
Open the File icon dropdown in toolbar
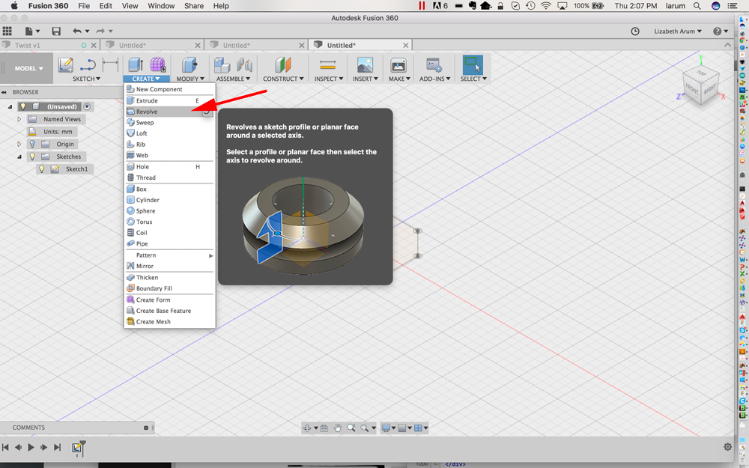tap(32, 31)
